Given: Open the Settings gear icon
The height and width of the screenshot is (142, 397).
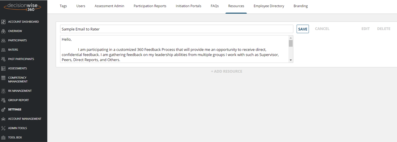Looking at the screenshot, I should 3,110.
